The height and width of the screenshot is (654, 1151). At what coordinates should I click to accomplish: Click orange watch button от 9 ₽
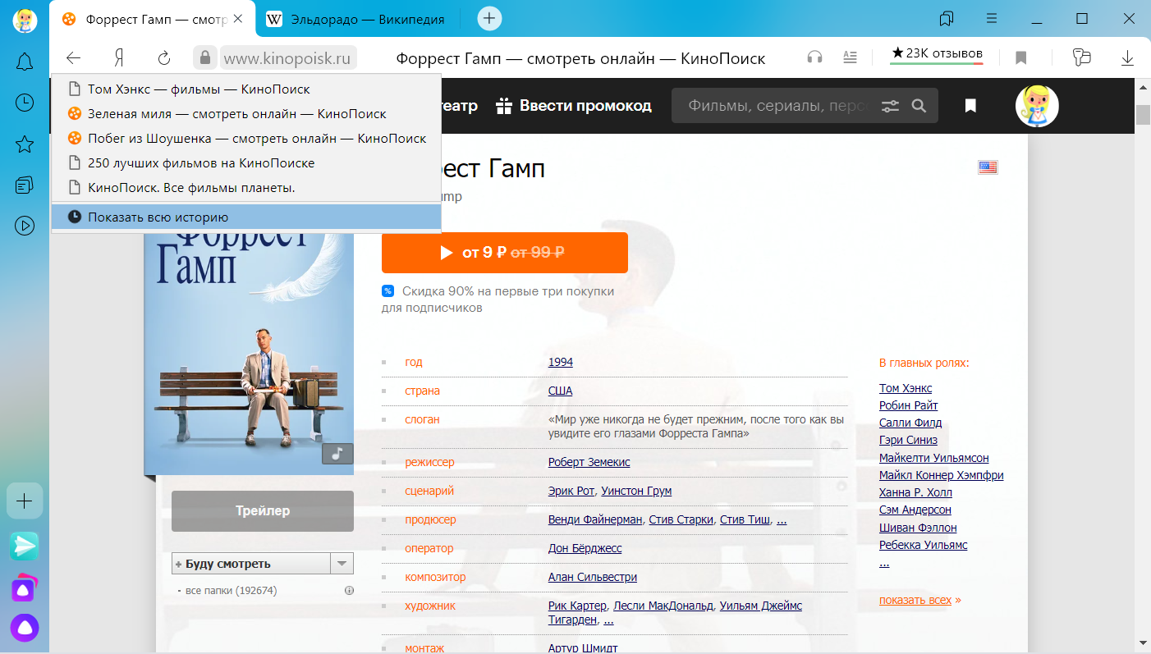click(x=505, y=253)
